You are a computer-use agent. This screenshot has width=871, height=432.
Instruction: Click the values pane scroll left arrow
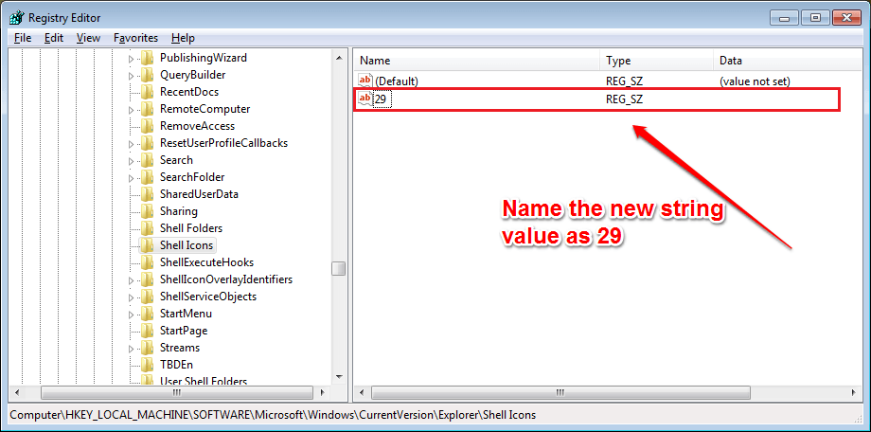(x=362, y=392)
